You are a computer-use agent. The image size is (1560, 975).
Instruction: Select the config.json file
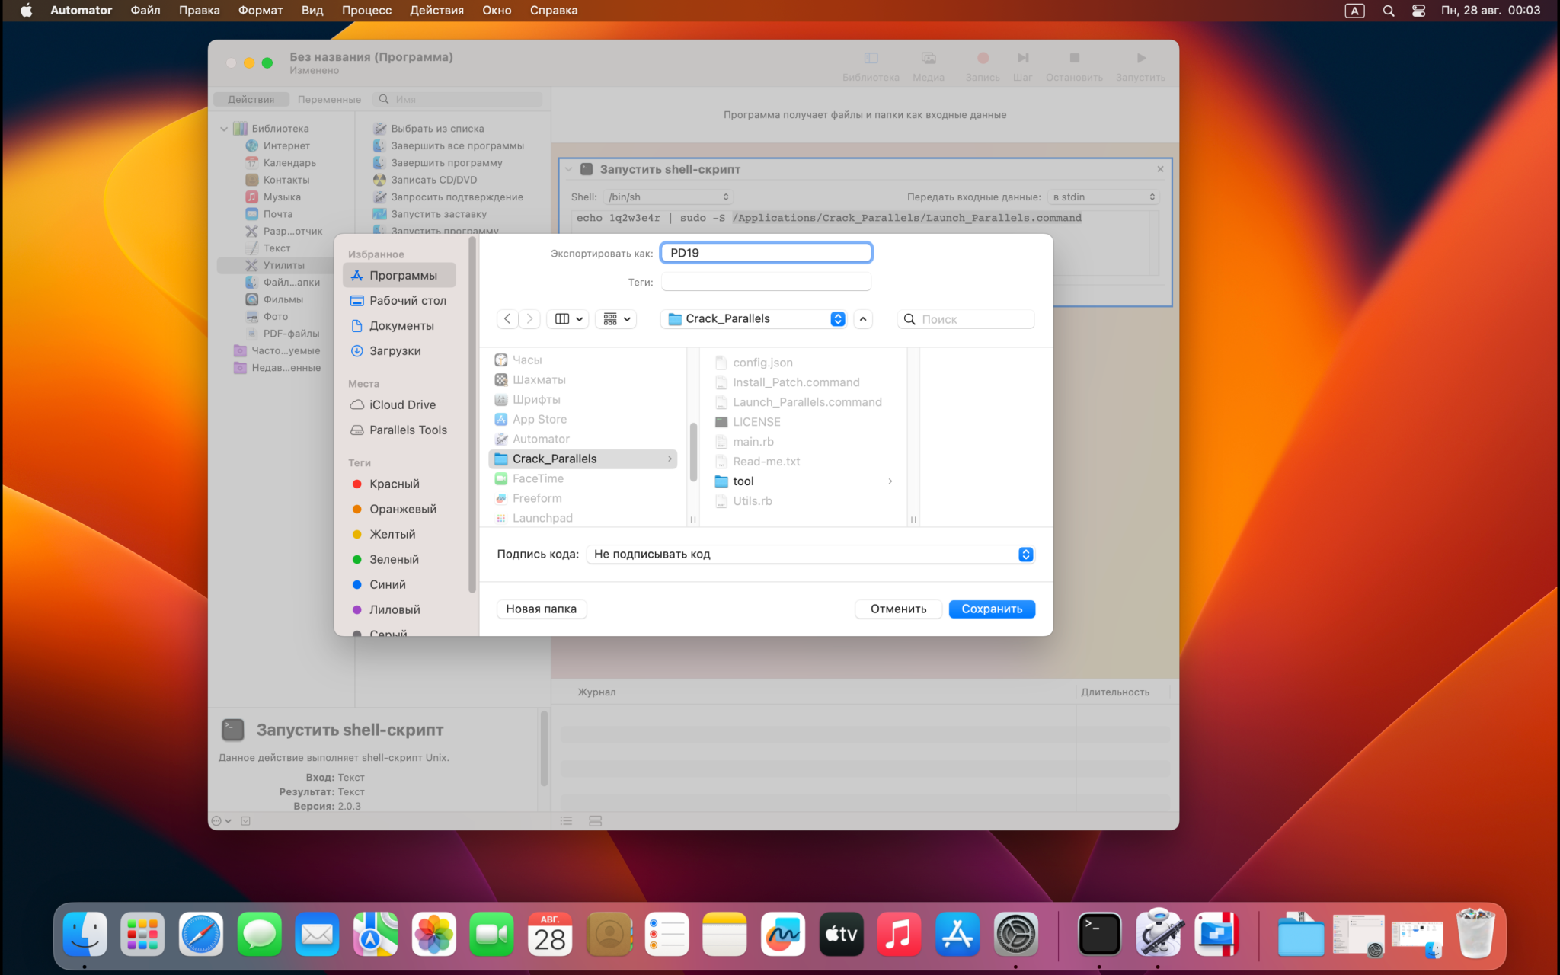[x=762, y=362]
